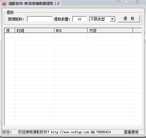Click the empty trailing column header
The image size is (146, 138).
pos(137,31)
